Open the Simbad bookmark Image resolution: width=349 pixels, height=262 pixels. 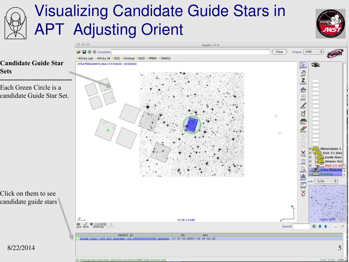[129, 58]
